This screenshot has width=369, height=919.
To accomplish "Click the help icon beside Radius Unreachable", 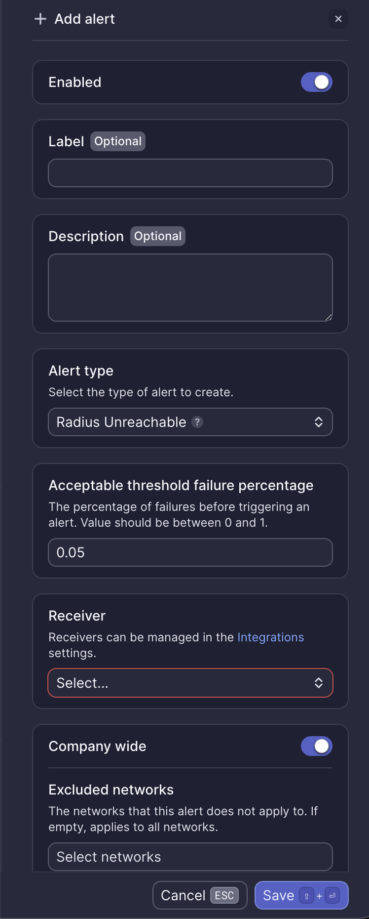I will [197, 422].
